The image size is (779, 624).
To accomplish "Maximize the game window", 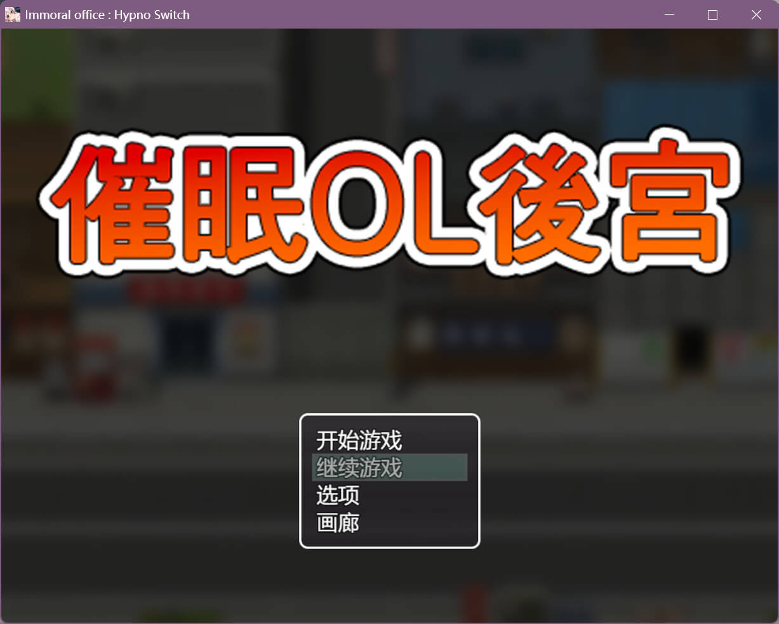I will coord(712,15).
